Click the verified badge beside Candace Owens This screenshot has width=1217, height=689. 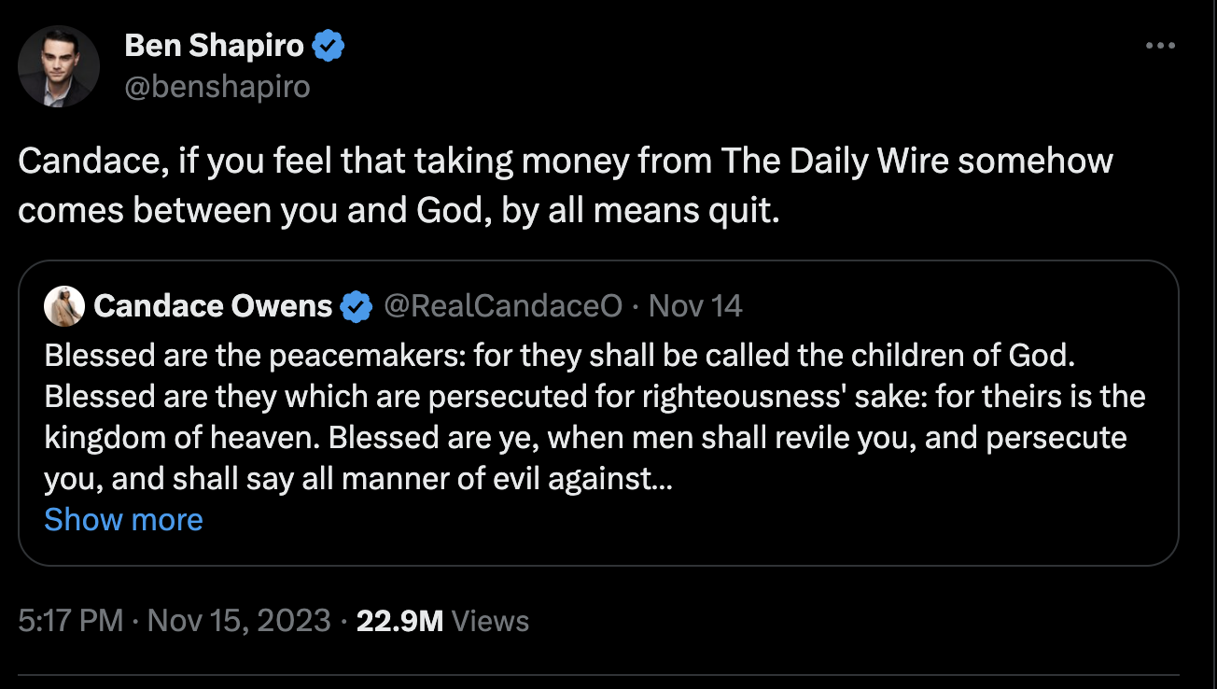[x=356, y=305]
